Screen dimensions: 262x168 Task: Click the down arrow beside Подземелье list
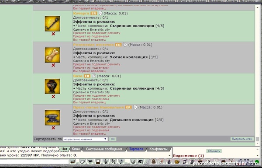[258, 156]
